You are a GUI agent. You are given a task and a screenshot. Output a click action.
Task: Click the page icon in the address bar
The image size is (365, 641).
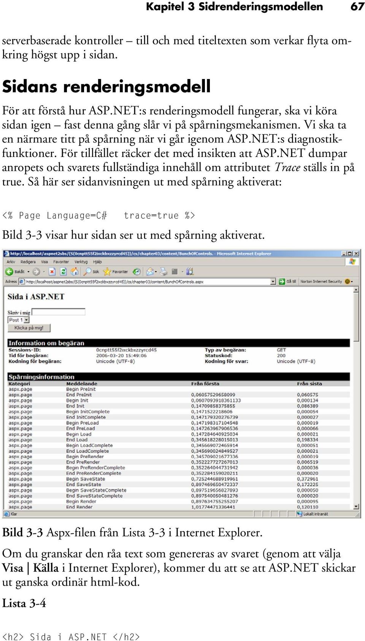coord(22,282)
